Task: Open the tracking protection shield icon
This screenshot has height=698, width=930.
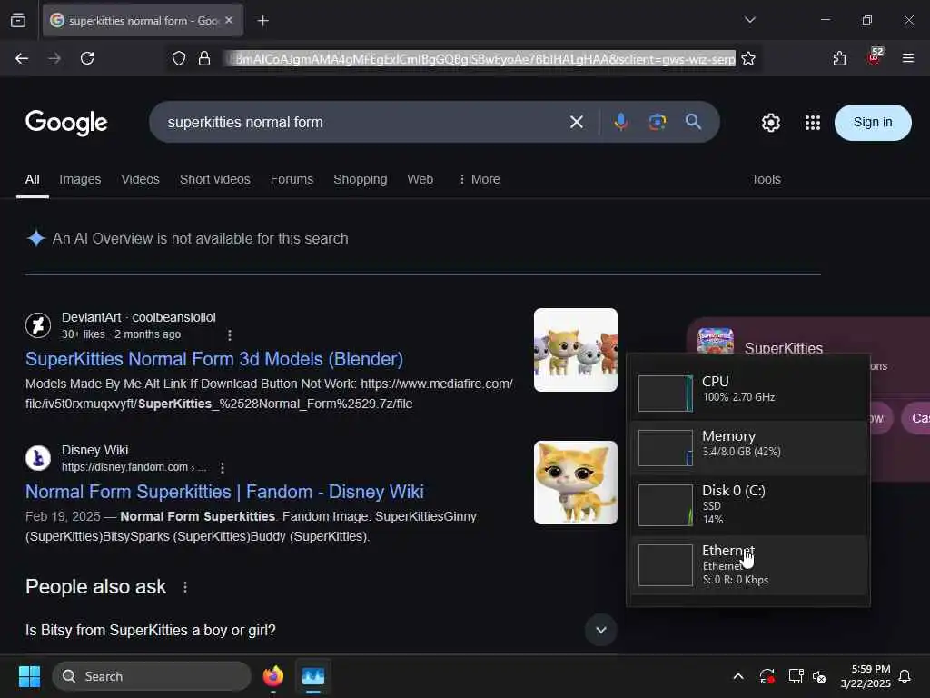Action: 179,58
